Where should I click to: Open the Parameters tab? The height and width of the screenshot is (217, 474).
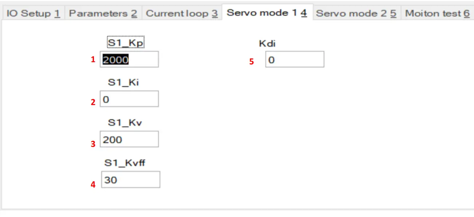[103, 13]
